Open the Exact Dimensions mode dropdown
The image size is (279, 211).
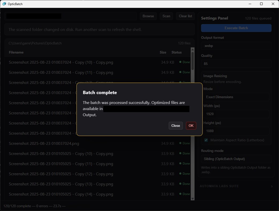pos(236,97)
